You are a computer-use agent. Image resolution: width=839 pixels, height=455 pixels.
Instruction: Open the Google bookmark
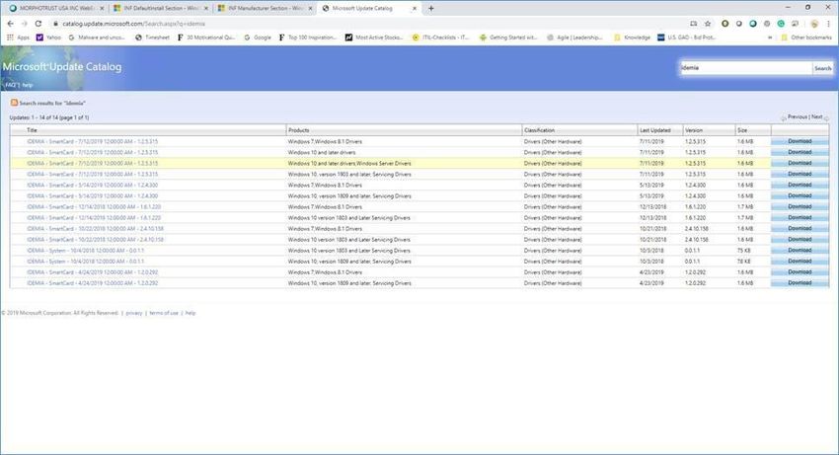[258, 38]
